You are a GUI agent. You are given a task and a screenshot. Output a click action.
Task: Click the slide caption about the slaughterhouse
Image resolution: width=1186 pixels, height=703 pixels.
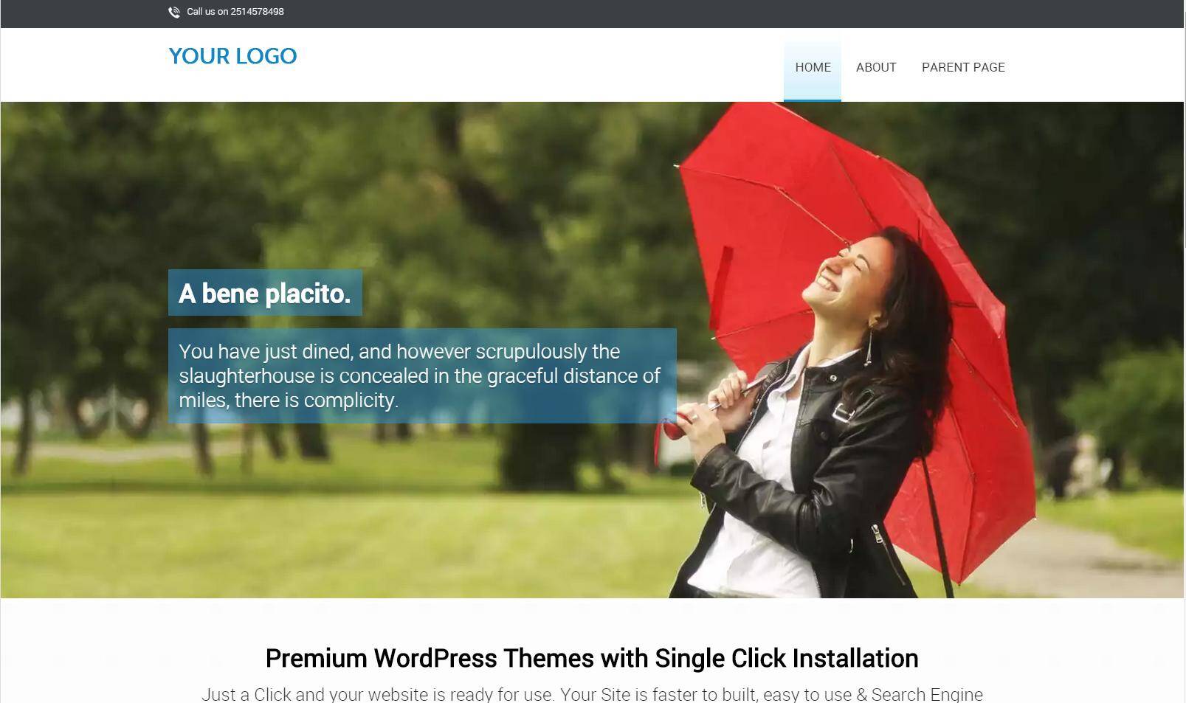coord(422,375)
